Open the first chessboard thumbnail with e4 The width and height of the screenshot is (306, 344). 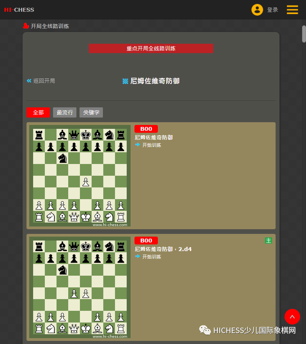pos(80,176)
